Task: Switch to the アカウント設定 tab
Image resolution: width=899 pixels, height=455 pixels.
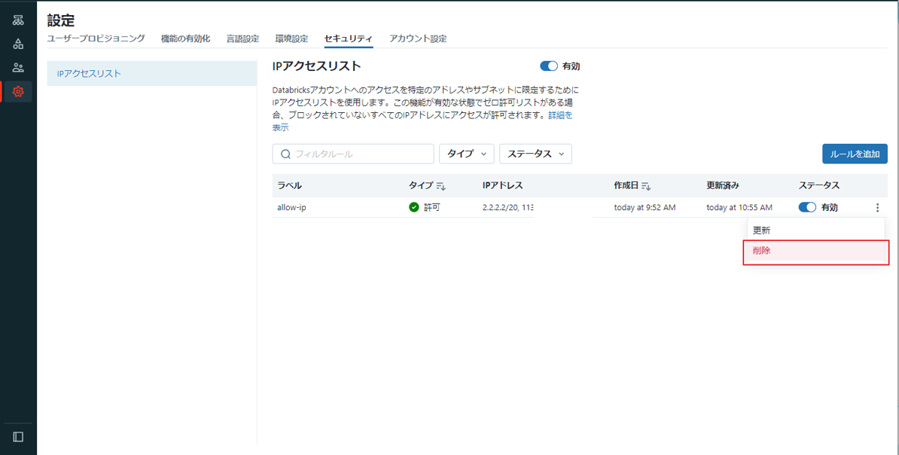Action: (x=418, y=38)
